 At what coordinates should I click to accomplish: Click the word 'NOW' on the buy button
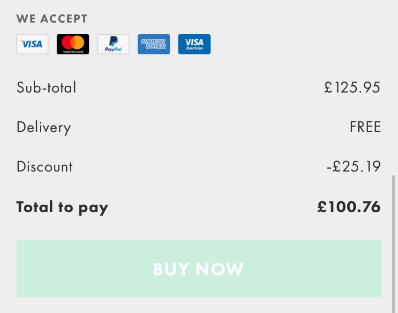tap(220, 269)
